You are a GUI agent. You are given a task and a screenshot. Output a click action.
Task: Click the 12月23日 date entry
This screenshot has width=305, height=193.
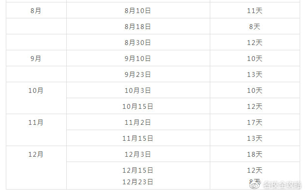click(x=138, y=182)
